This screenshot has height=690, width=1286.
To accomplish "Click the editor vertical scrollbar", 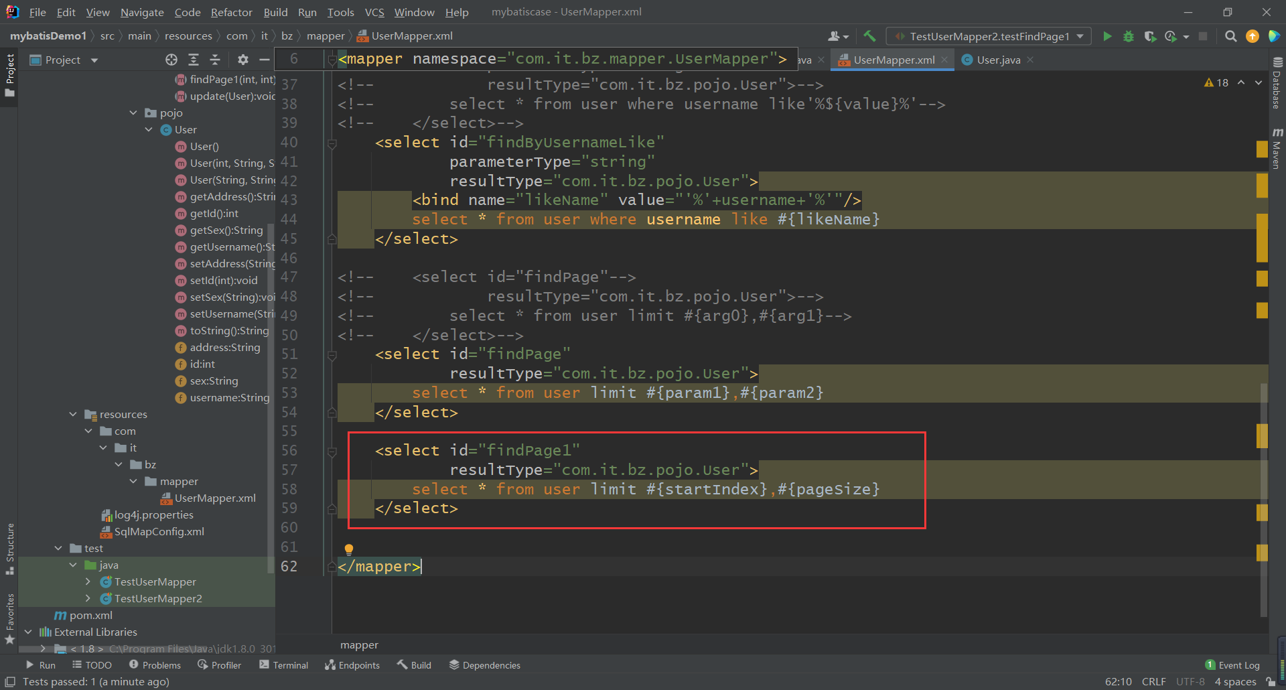I will [1263, 499].
